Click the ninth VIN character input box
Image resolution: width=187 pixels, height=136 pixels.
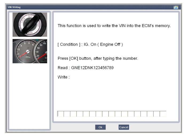112,114
